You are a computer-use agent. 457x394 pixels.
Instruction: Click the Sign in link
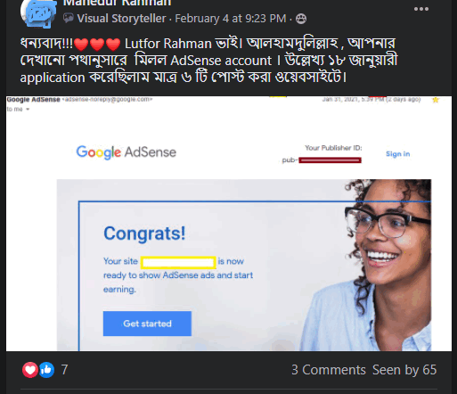[x=397, y=154]
